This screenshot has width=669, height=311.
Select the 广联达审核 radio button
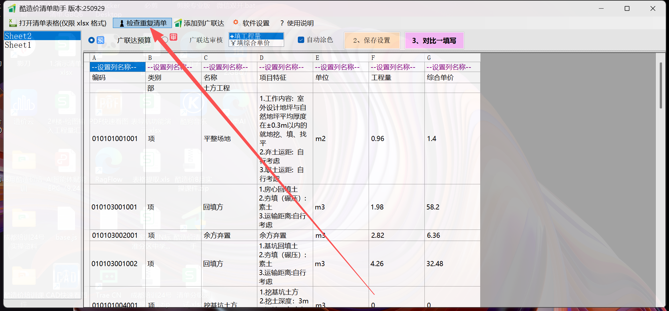(165, 40)
